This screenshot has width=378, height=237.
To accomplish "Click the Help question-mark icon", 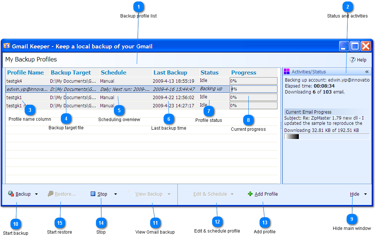I will point(352,60).
